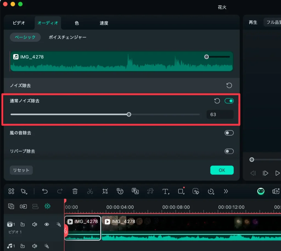Viewport: 281px width, 251px height.
Task: Delete selected clip with trash icon
Action: click(x=75, y=191)
